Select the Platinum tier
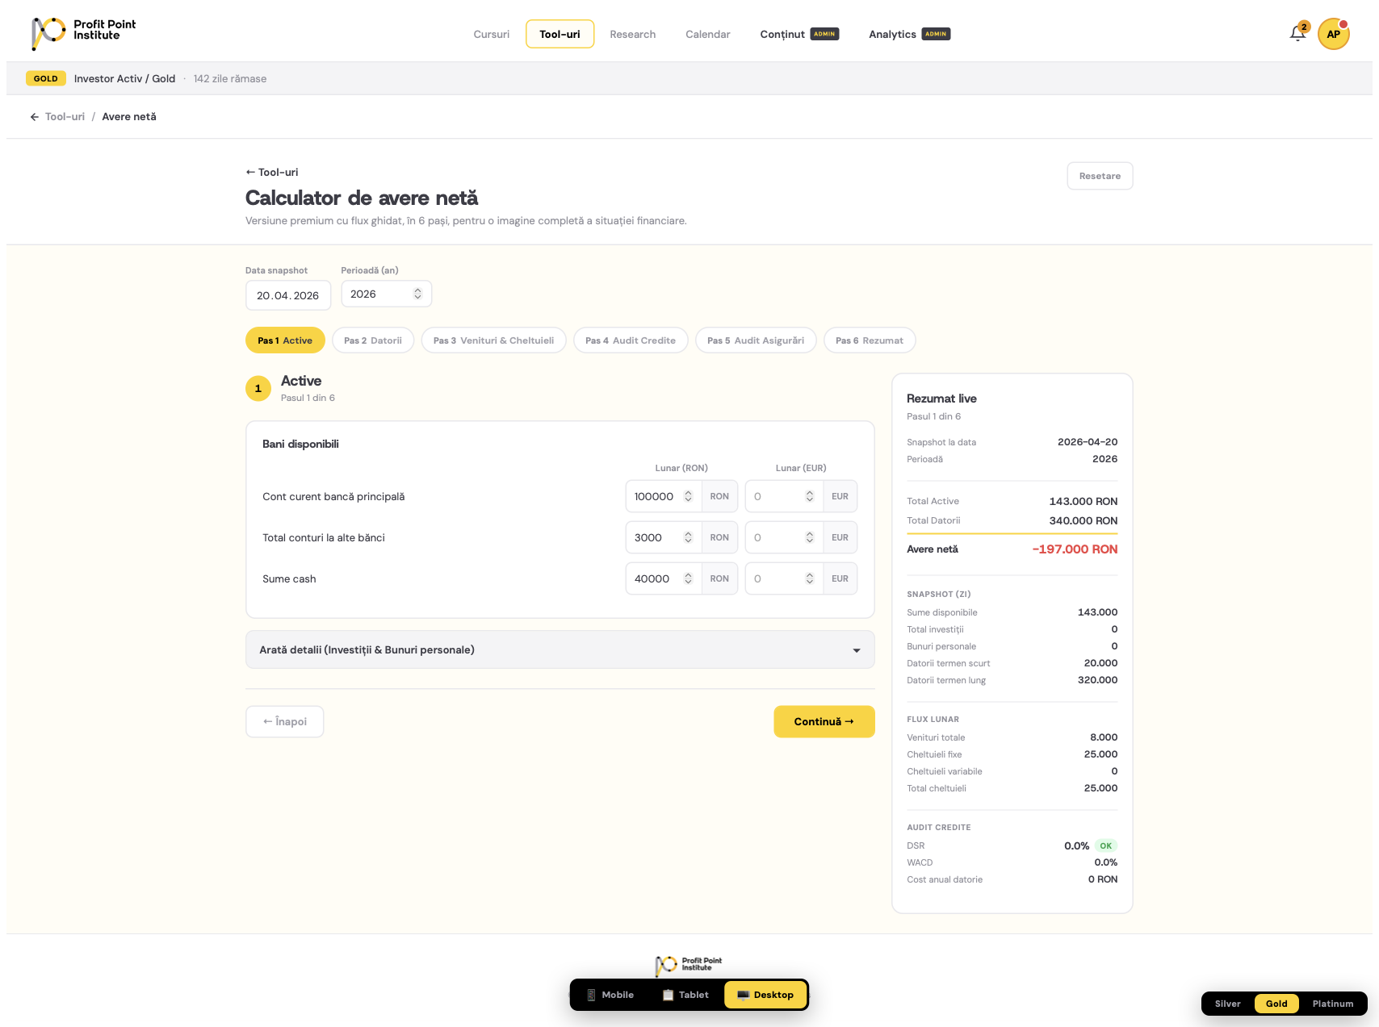 (1332, 1004)
